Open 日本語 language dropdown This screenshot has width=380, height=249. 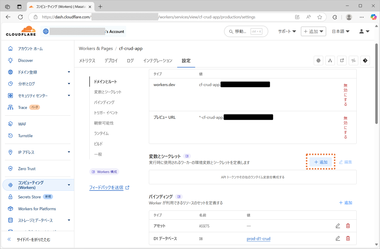click(341, 31)
